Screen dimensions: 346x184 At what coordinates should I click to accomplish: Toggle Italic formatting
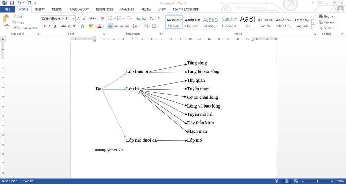point(49,26)
